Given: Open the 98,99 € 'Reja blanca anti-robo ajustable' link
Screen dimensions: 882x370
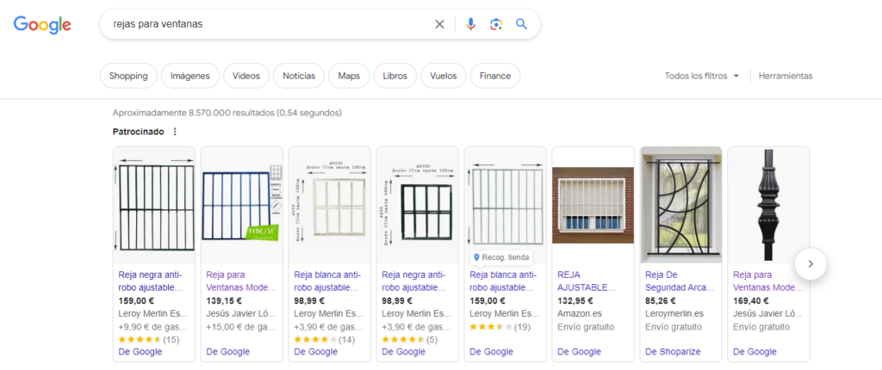Looking at the screenshot, I should click(327, 281).
